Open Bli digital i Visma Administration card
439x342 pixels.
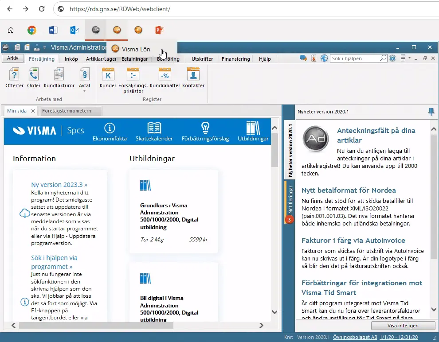[173, 292]
